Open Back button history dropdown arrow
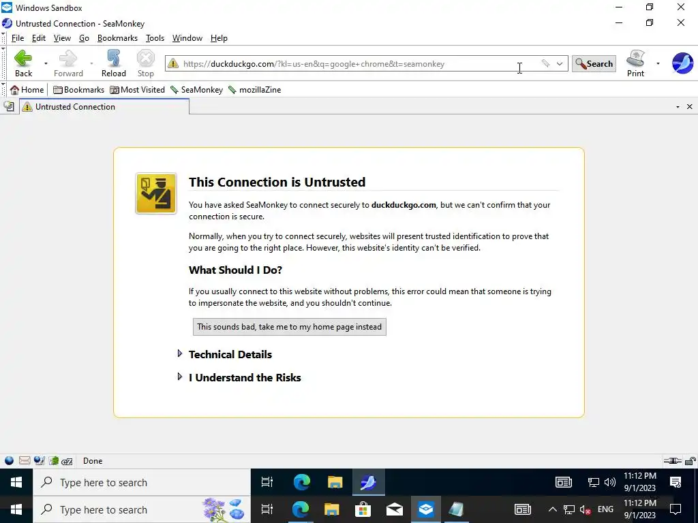 point(46,63)
